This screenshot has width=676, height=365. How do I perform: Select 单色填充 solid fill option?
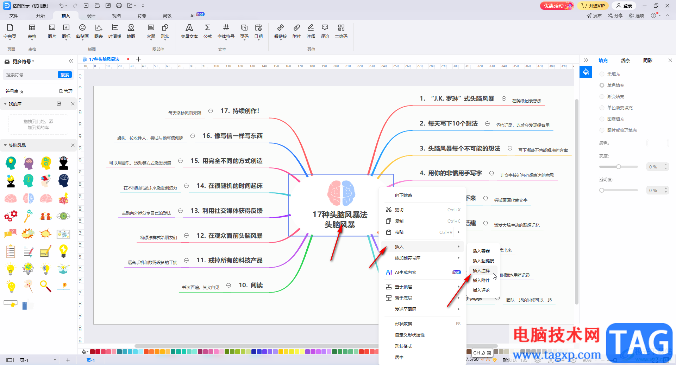612,85
